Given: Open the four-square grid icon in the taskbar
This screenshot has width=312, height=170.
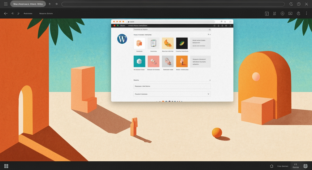Looking at the screenshot, I should [x=6, y=166].
